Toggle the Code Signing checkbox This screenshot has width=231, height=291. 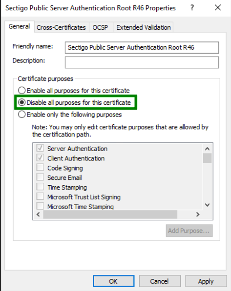(x=40, y=167)
